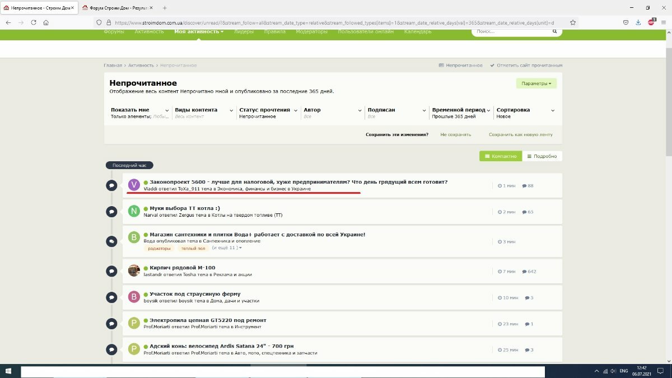The height and width of the screenshot is (378, 672).
Task: Open the network status tray icon
Action: point(606,371)
